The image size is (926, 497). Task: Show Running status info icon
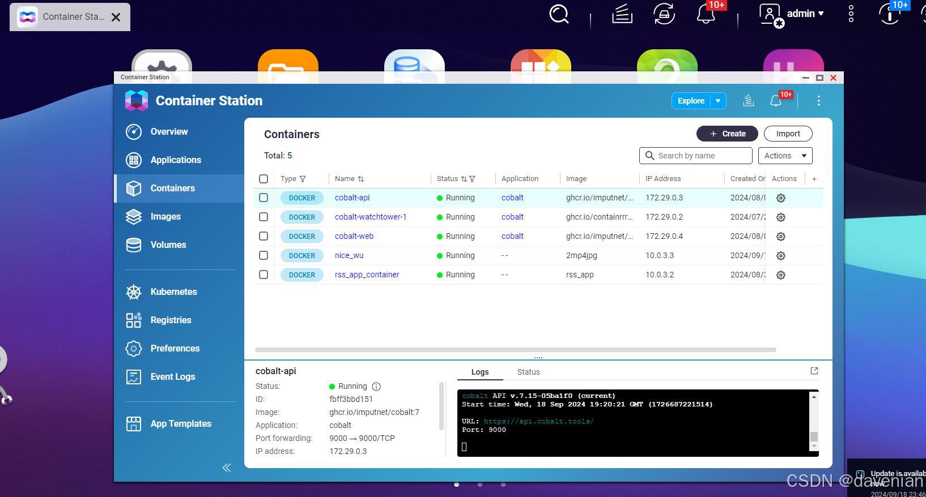coord(376,387)
